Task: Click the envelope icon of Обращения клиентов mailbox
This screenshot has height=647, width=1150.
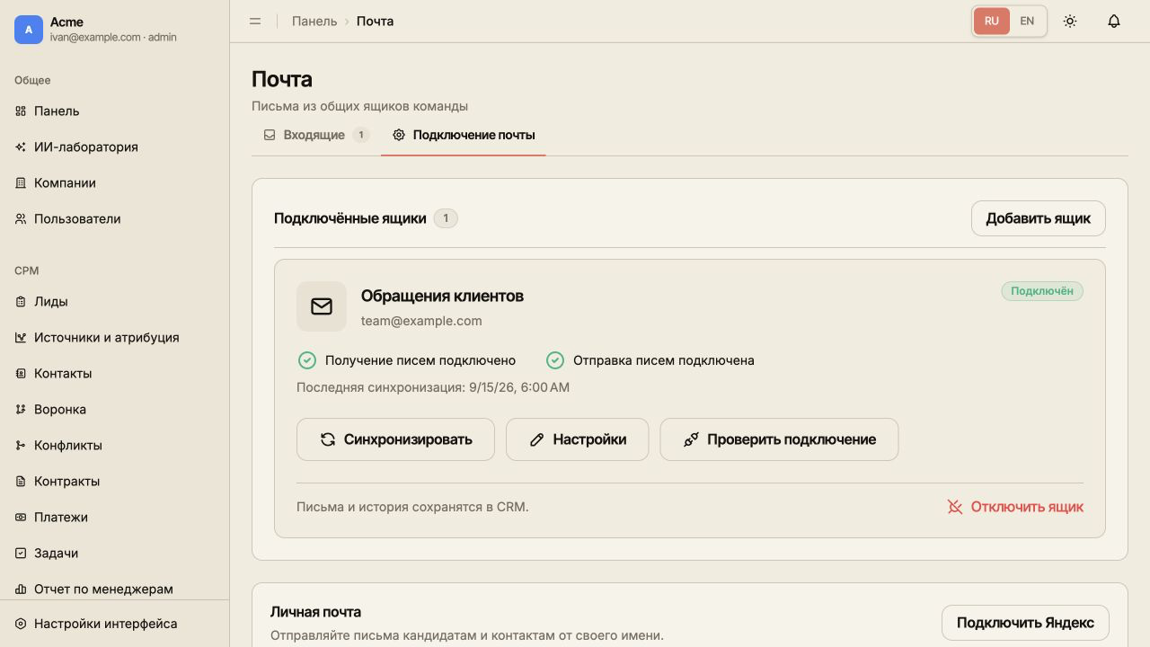Action: 322,306
